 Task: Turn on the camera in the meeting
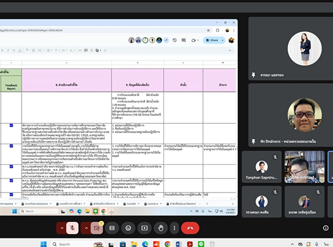[x=97, y=228]
